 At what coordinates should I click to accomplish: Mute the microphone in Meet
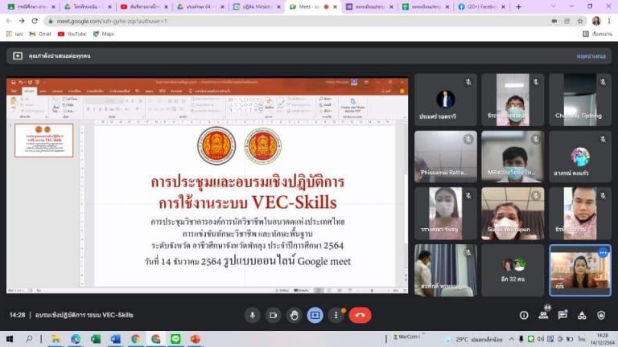tap(252, 315)
